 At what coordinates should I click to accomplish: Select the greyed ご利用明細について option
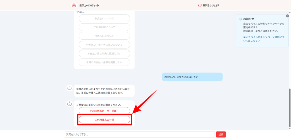[x=104, y=27]
